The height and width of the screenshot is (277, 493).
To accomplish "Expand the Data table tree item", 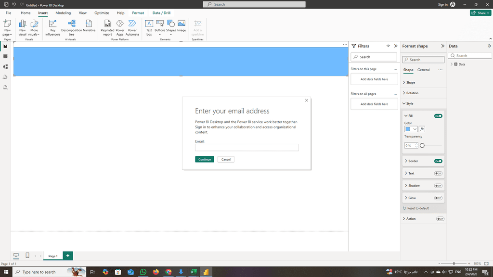I will coord(452,64).
